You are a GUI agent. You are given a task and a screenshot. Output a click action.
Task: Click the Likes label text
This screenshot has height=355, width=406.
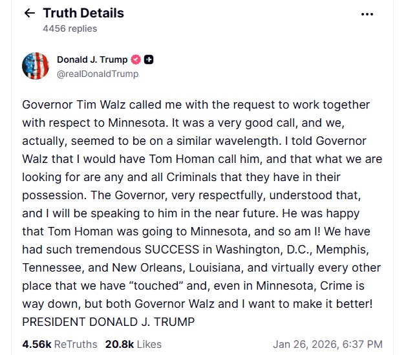(x=149, y=344)
